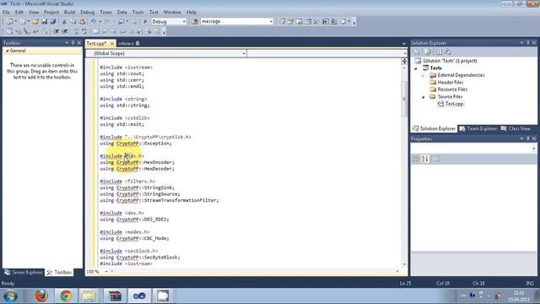The width and height of the screenshot is (540, 304).
Task: Open Solution Explorer from standard toolbar icon
Action: click(x=282, y=21)
